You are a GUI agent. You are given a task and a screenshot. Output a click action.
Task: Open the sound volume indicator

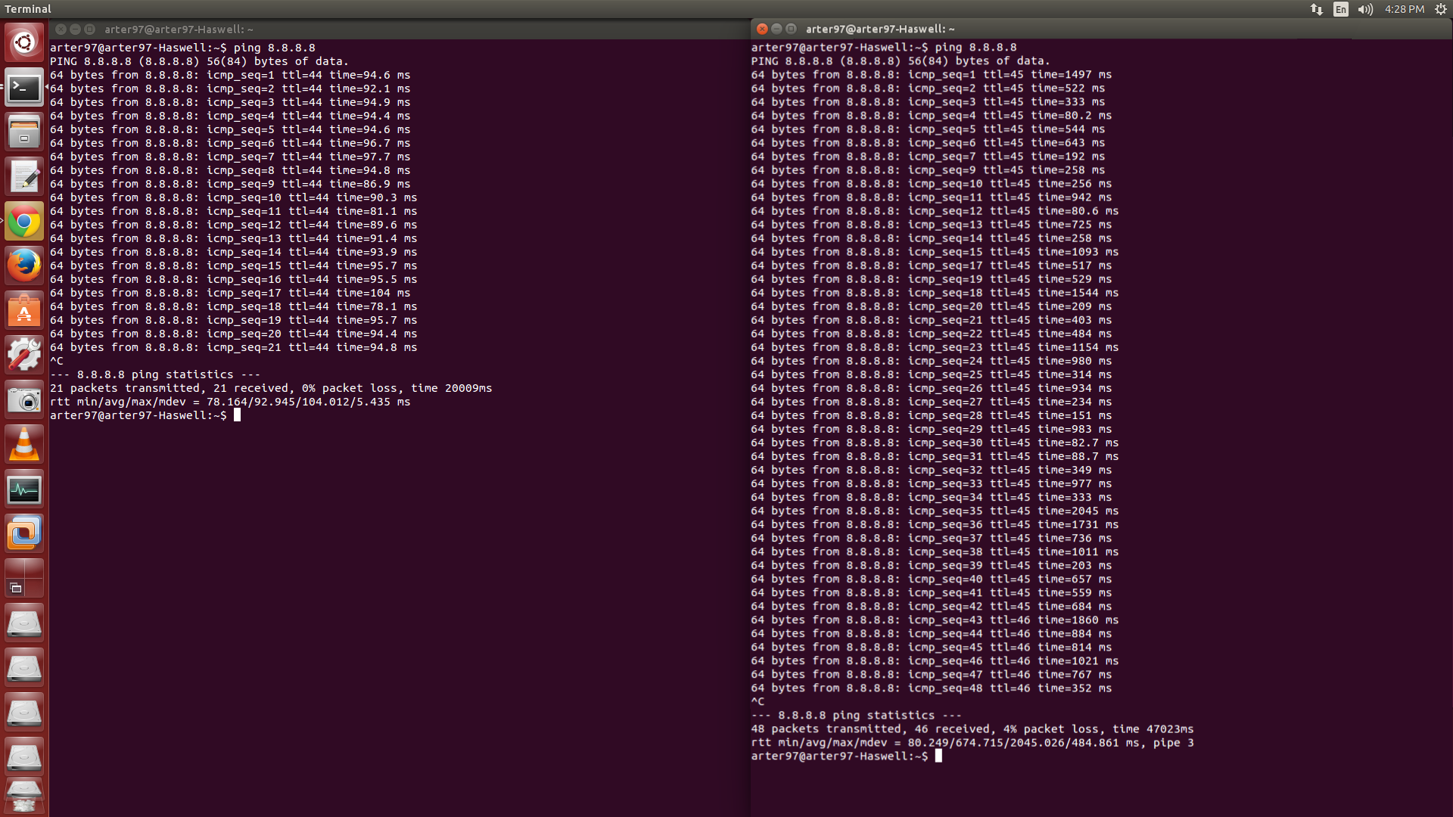click(x=1365, y=9)
